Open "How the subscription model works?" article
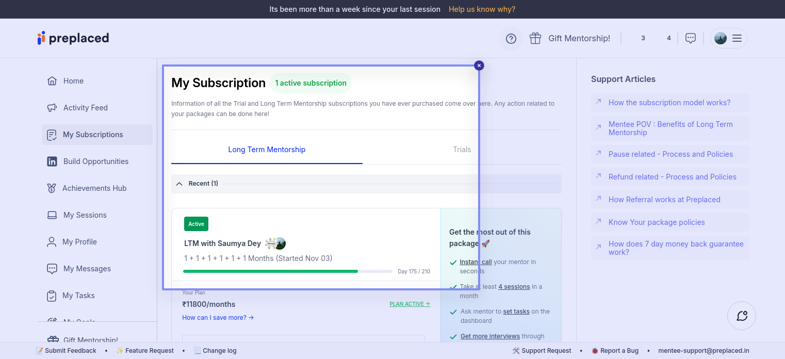 (x=669, y=103)
